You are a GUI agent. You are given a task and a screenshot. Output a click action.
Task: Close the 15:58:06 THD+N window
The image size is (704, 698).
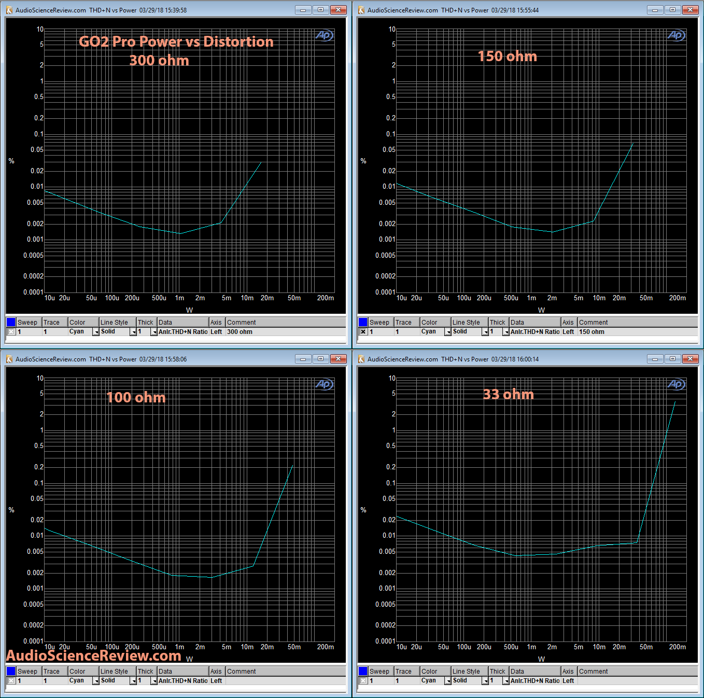pyautogui.click(x=339, y=359)
